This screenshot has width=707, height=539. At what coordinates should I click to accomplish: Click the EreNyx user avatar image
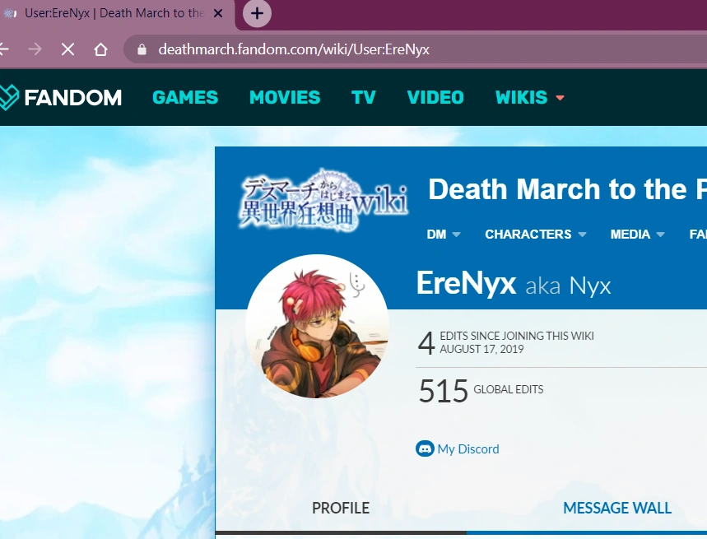coord(317,326)
